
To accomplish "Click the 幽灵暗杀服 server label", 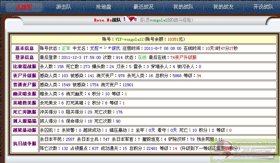I will [x=24, y=94].
